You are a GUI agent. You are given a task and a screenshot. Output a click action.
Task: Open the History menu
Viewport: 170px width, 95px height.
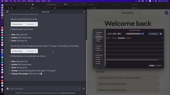(24, 1)
